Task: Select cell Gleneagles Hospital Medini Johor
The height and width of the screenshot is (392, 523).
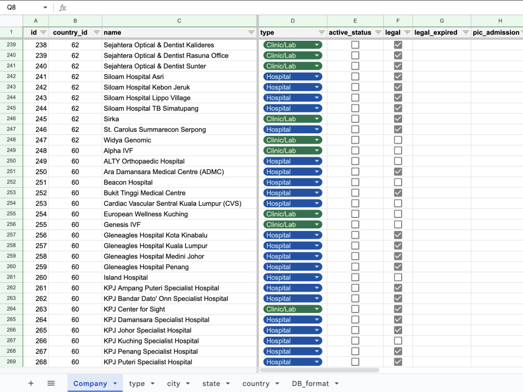Action: [x=179, y=256]
